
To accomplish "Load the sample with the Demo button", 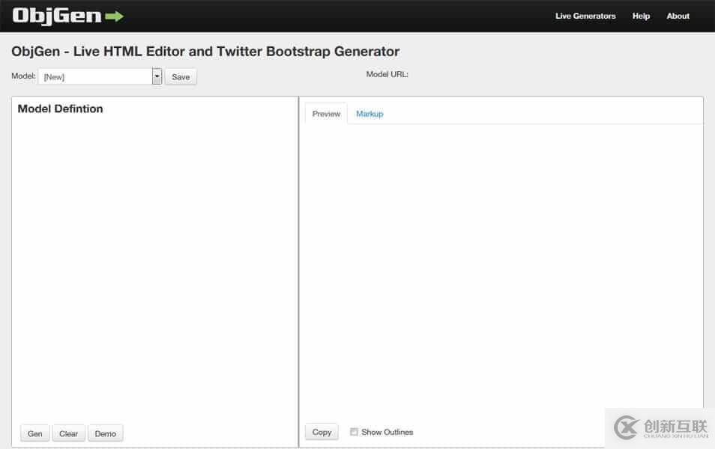I will pyautogui.click(x=105, y=433).
